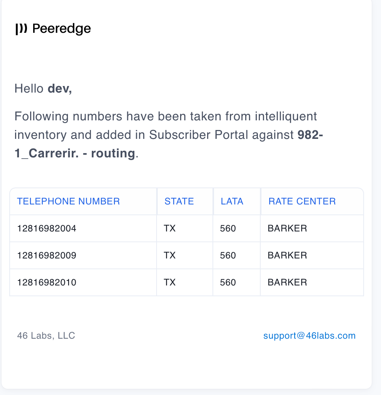Select the RATE CENTER column header
The width and height of the screenshot is (381, 395).
click(302, 201)
